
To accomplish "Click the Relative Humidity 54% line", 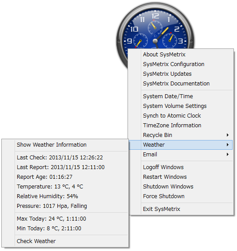I will 65,196.
